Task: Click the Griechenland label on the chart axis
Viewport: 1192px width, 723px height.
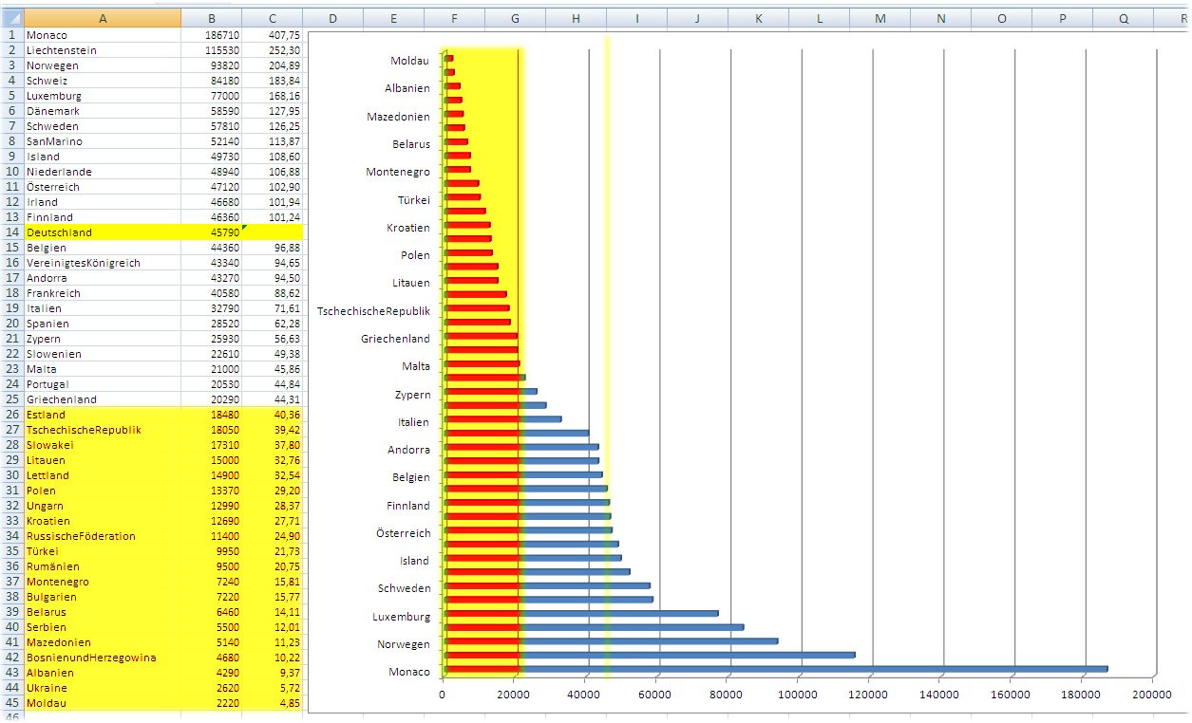Action: coord(396,339)
